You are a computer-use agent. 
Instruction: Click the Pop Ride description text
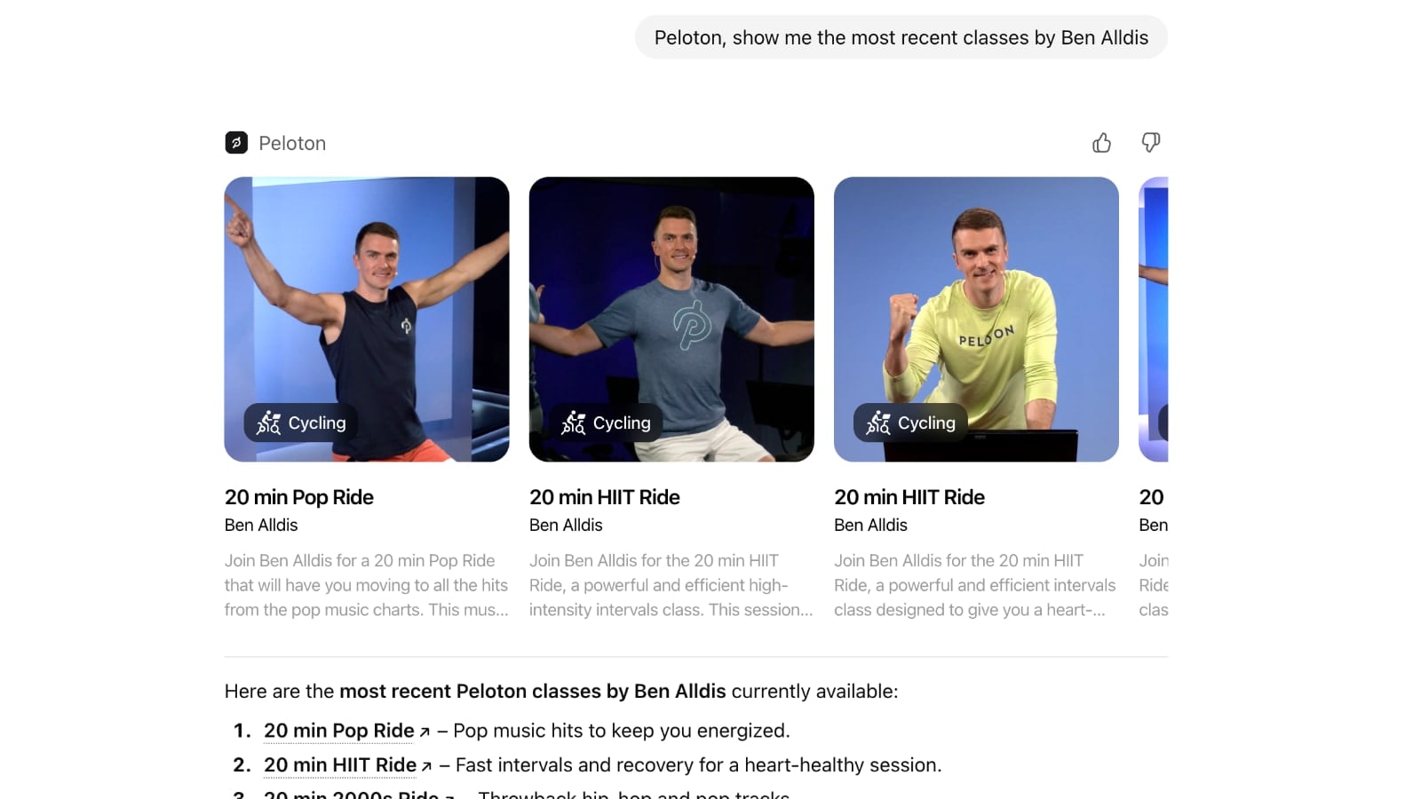click(367, 585)
